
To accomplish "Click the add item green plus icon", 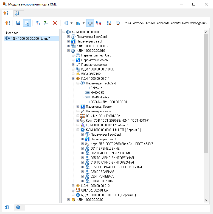I will pyautogui.click(x=46, y=23).
